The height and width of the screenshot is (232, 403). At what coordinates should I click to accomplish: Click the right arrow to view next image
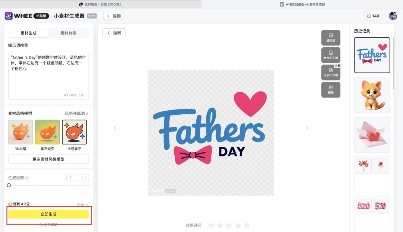point(307,128)
